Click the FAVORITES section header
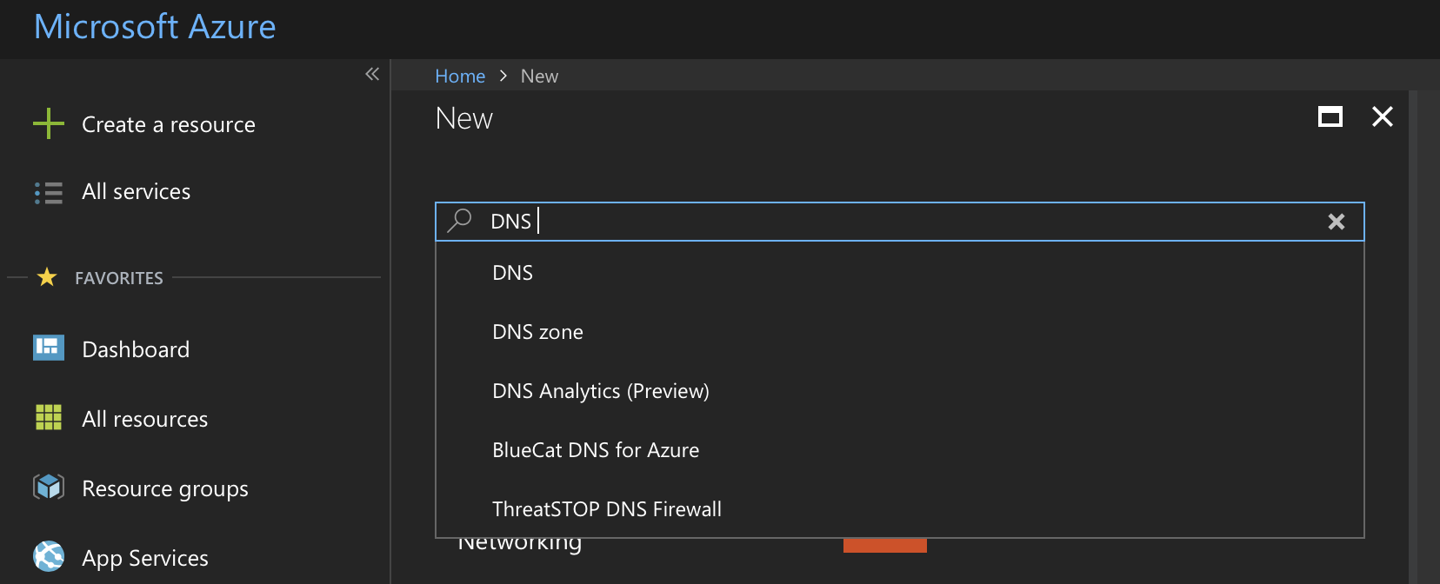 click(119, 278)
